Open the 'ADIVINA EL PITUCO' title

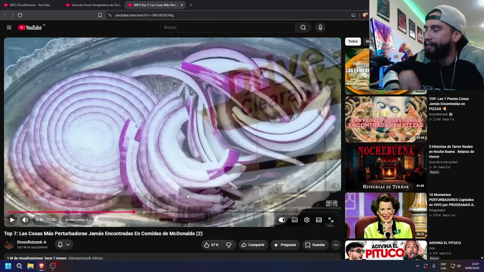pos(445,243)
